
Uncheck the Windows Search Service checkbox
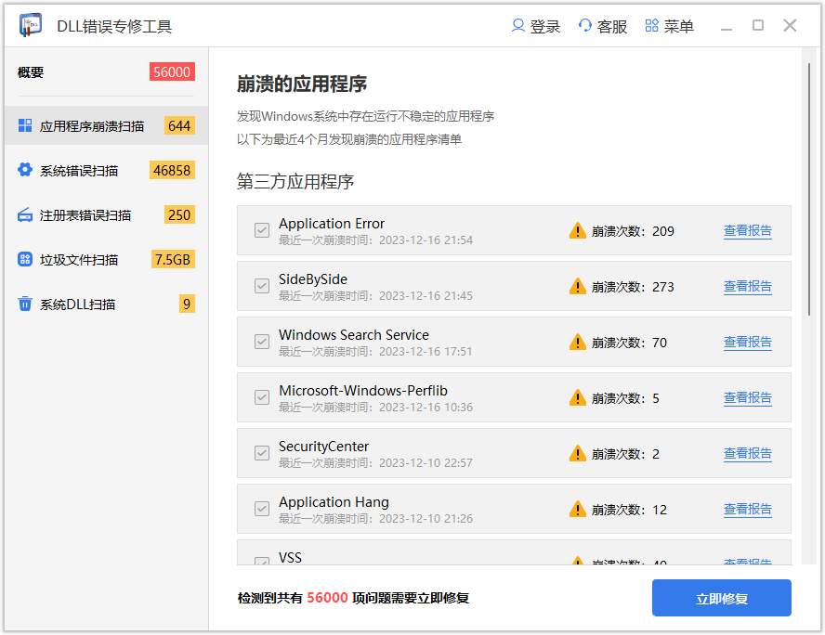coord(262,342)
